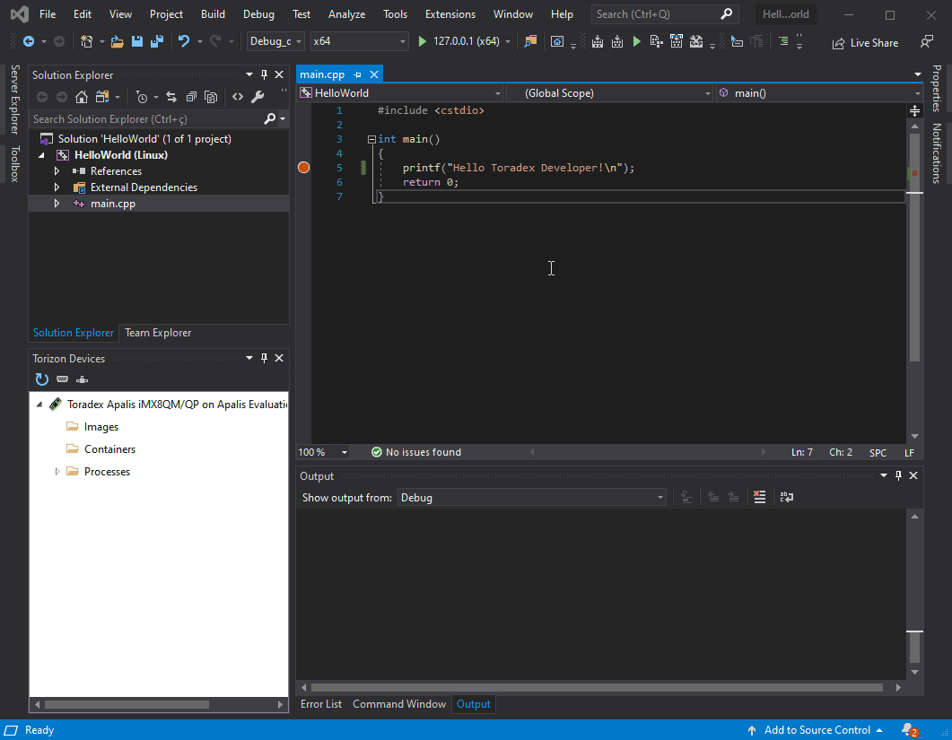Toggle Show All Files in Solution Explorer
This screenshot has height=740, width=952.
click(x=211, y=97)
